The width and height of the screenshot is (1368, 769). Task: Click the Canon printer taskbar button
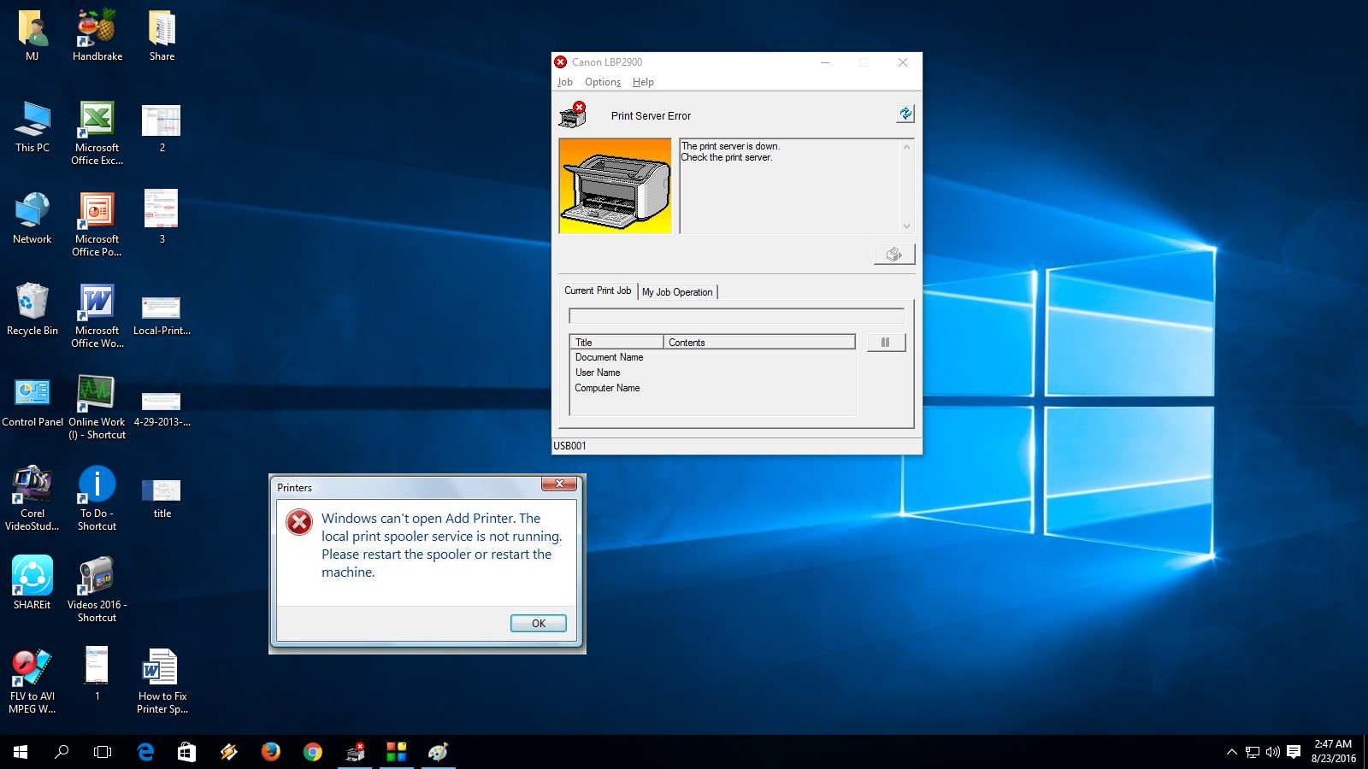pyautogui.click(x=355, y=752)
